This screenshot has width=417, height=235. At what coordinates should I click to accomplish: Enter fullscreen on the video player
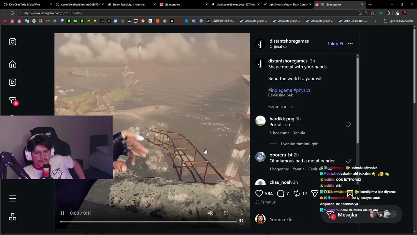(226, 213)
